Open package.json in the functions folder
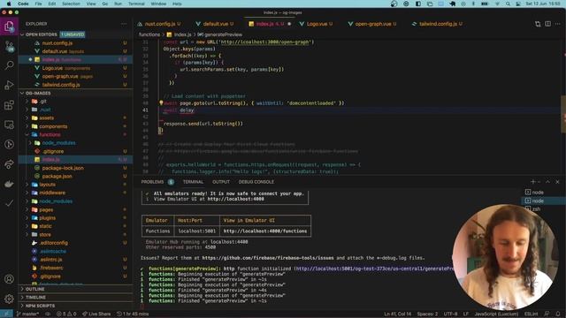This screenshot has width=566, height=318. click(x=75, y=177)
